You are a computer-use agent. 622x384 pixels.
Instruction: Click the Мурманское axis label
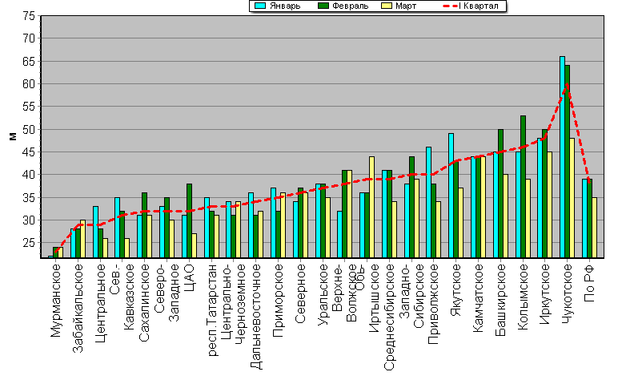click(56, 301)
